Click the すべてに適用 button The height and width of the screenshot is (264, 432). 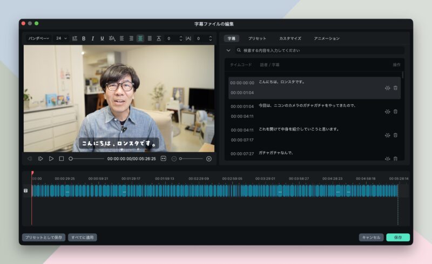point(82,237)
